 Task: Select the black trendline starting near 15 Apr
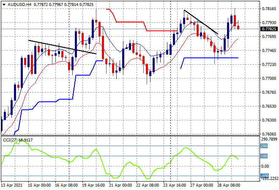tap(62, 47)
